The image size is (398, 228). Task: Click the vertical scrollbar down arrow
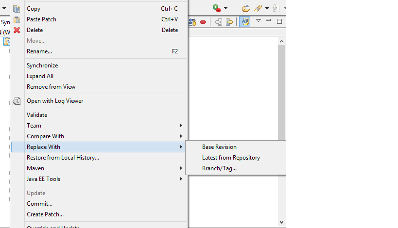[x=281, y=222]
